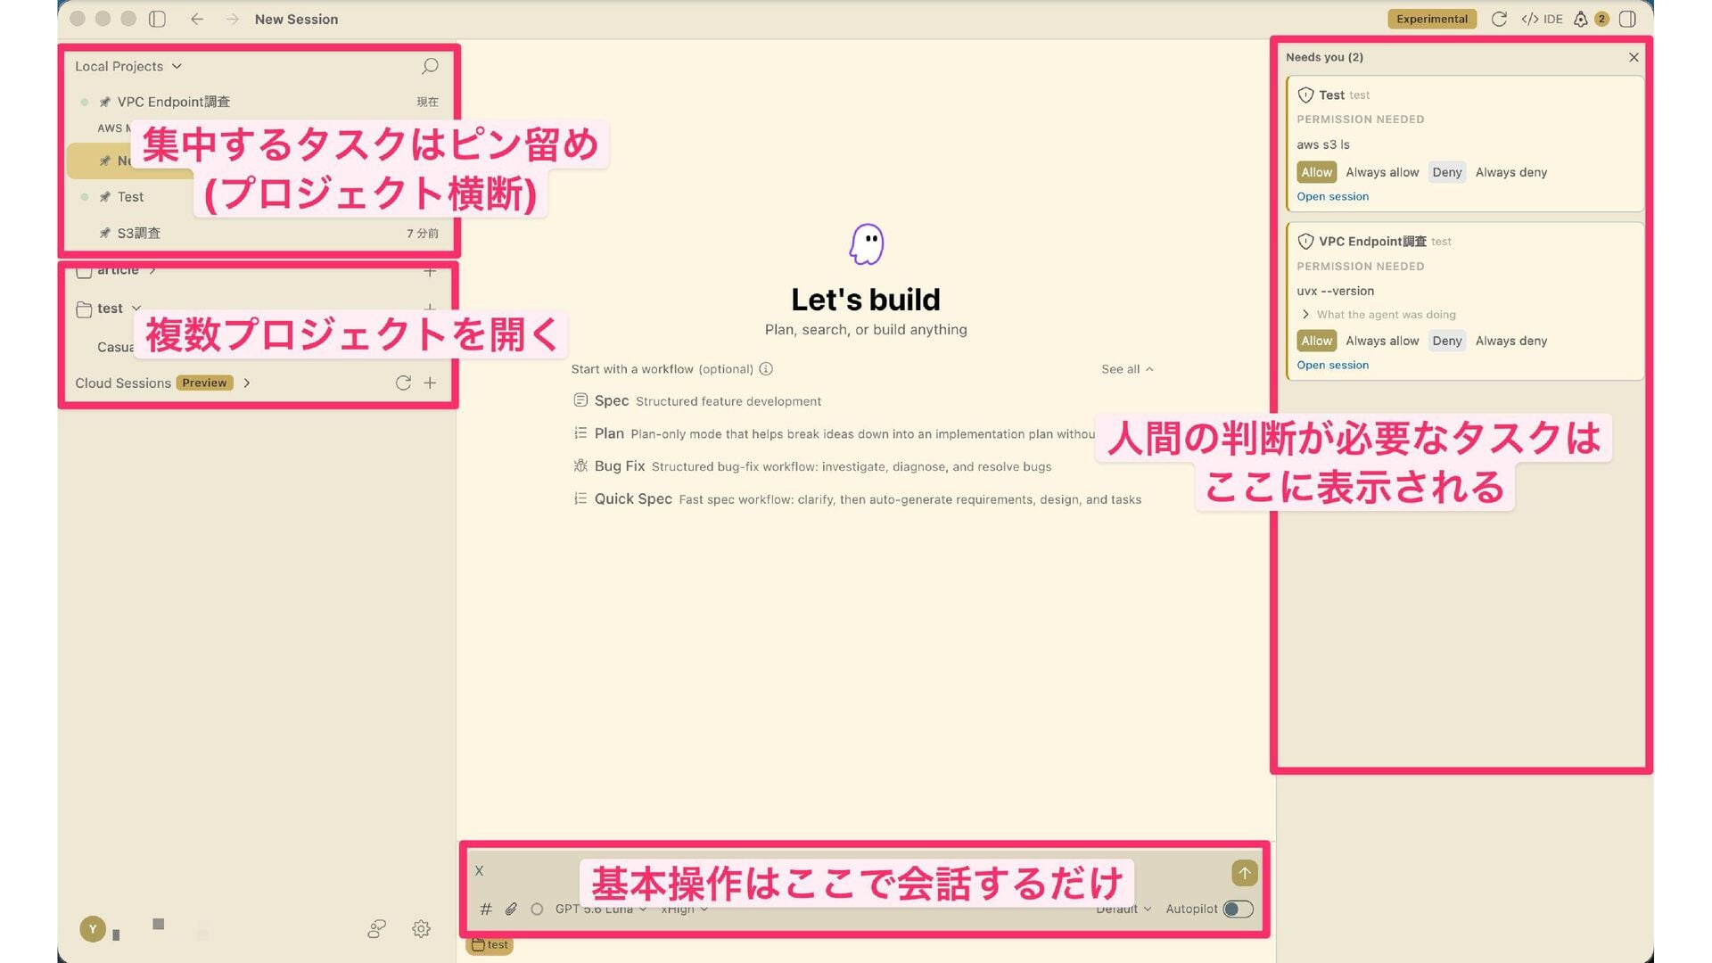Select the Plan workflow
This screenshot has width=1712, height=963.
coord(834,433)
